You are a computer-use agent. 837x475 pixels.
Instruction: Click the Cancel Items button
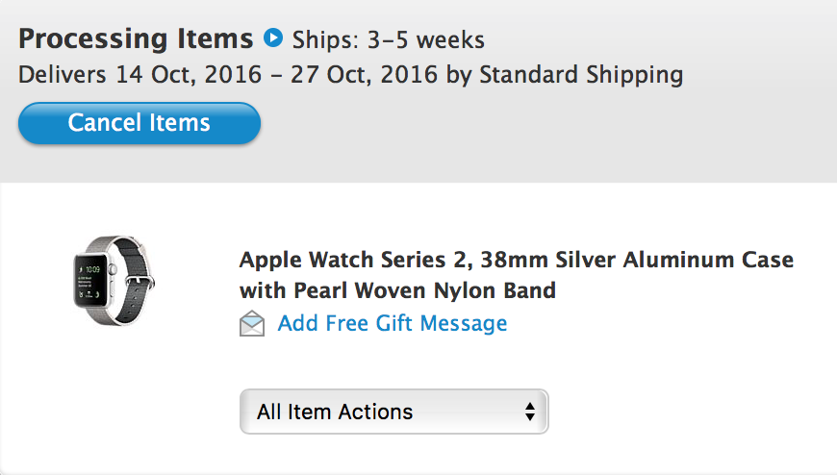[139, 123]
